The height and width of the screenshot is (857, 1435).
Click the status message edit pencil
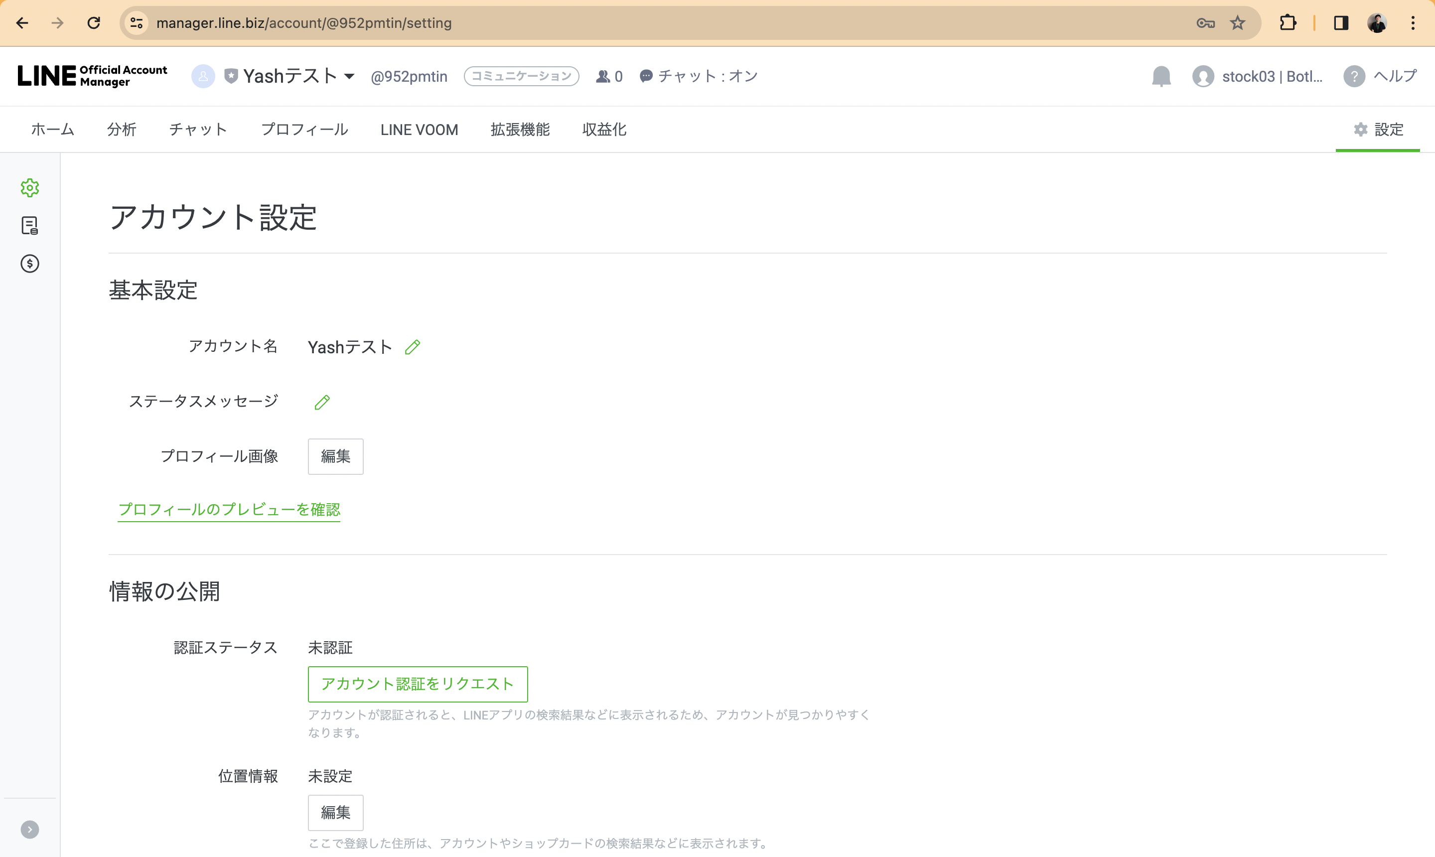click(322, 402)
